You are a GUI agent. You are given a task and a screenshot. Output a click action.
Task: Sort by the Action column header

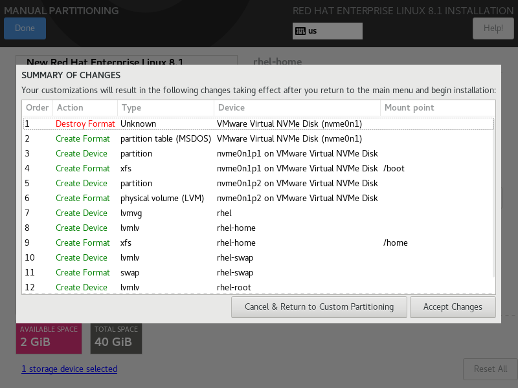point(85,108)
